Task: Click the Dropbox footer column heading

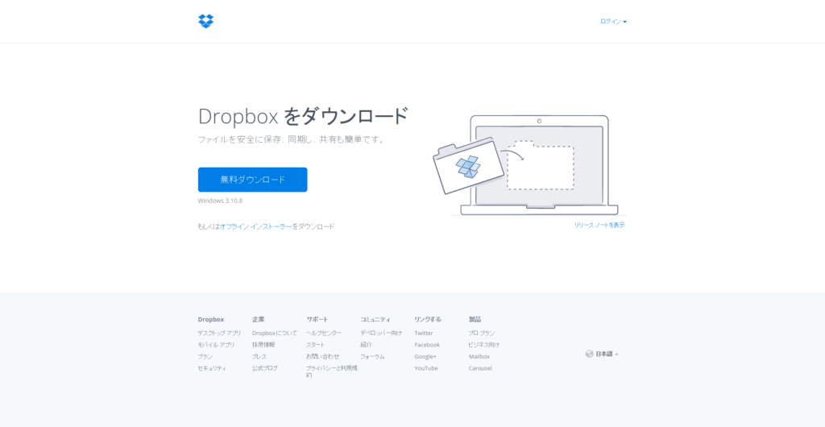Action: [x=211, y=319]
